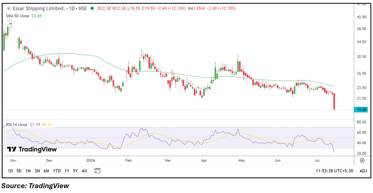Click the 38.50 price scale label

[362, 29]
